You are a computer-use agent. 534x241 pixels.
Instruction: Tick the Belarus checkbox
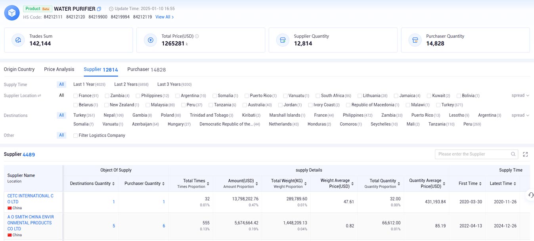point(76,105)
